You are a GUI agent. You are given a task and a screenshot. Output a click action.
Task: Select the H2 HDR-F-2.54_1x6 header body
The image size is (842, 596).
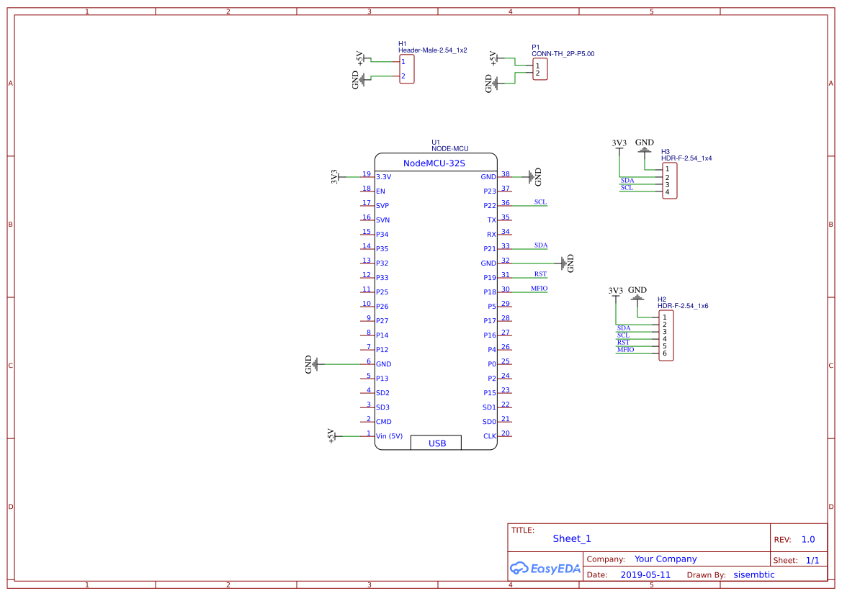coord(666,335)
